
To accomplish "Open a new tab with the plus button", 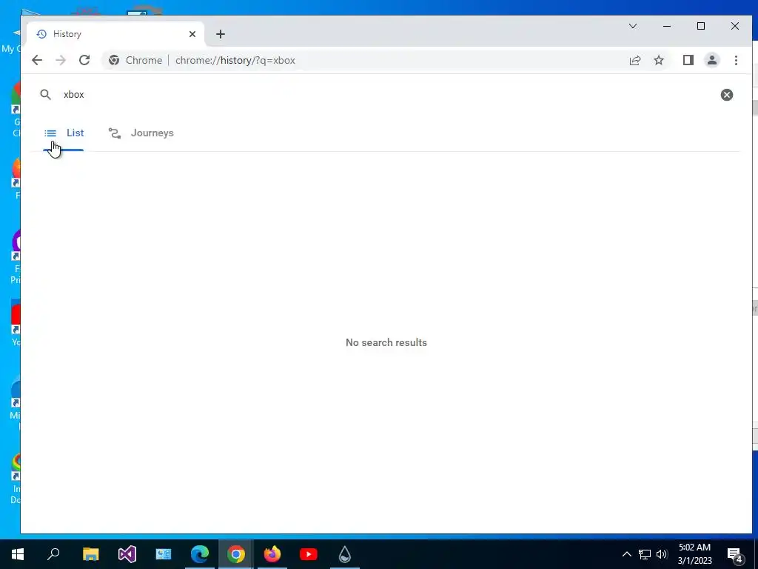I will [221, 34].
